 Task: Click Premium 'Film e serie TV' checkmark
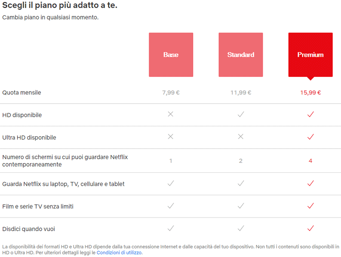coord(310,206)
